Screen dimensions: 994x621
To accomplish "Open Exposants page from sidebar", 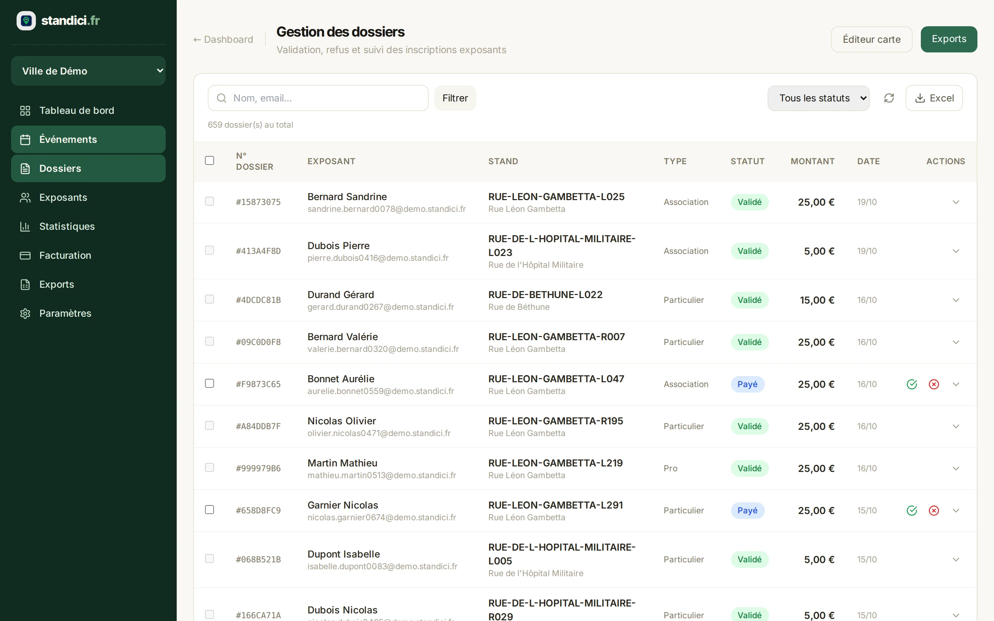I will click(x=88, y=198).
